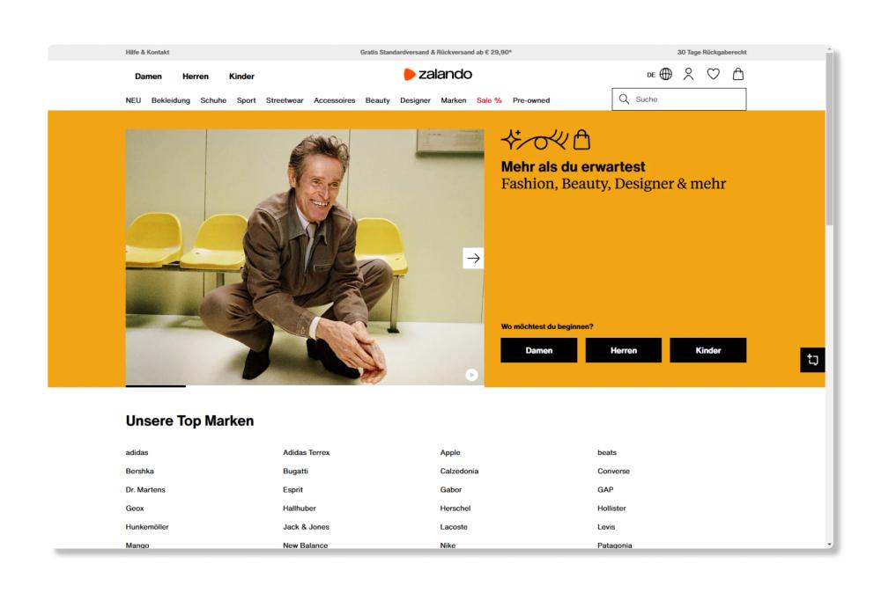The height and width of the screenshot is (593, 881).
Task: Open the Accessoires menu
Action: point(334,100)
